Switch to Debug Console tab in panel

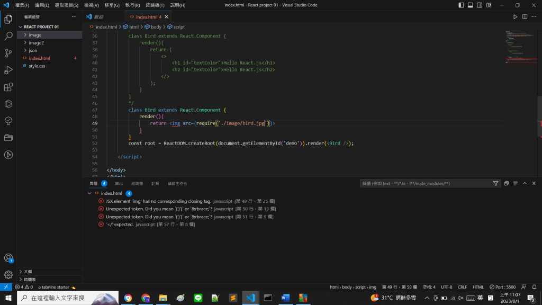[177, 184]
